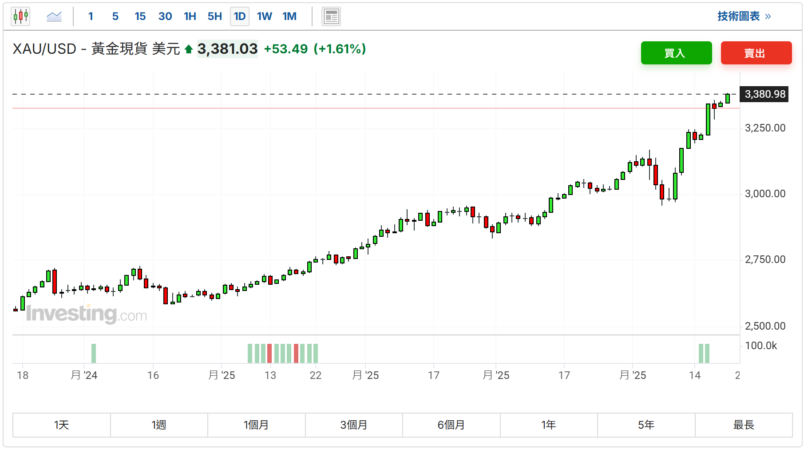Show the 5年 time range

[646, 425]
